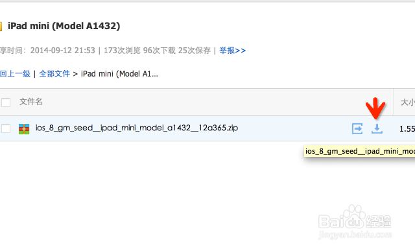The image size is (415, 249).
Task: Toggle the select-all checkbox in header row
Action: click(x=6, y=102)
